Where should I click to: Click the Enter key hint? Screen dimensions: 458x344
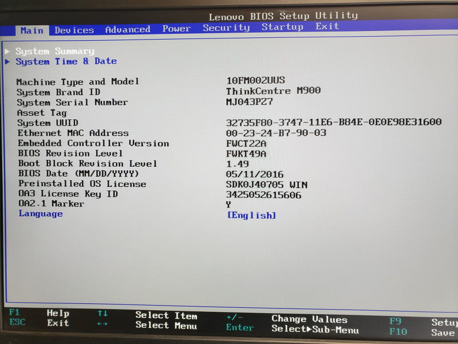tap(239, 327)
